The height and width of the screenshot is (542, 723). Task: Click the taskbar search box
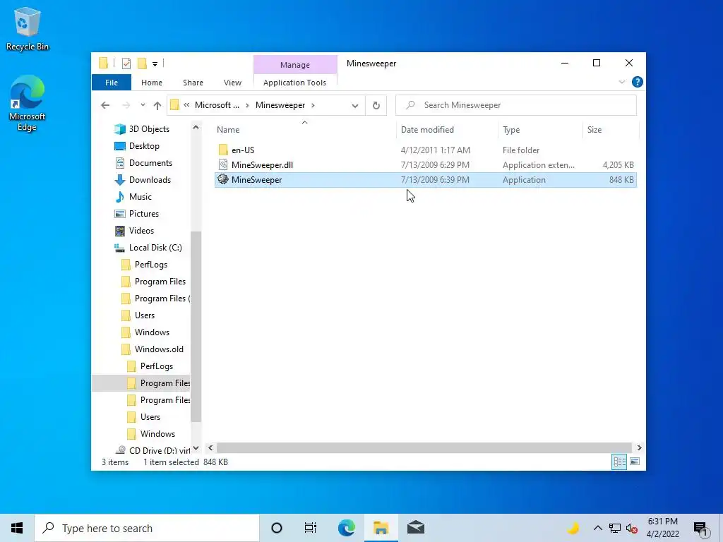point(147,528)
